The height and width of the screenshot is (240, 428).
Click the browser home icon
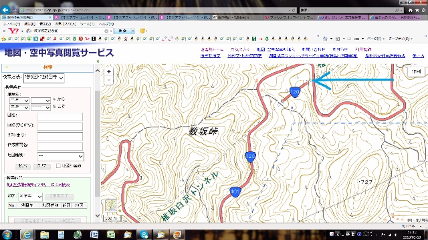(410, 10)
